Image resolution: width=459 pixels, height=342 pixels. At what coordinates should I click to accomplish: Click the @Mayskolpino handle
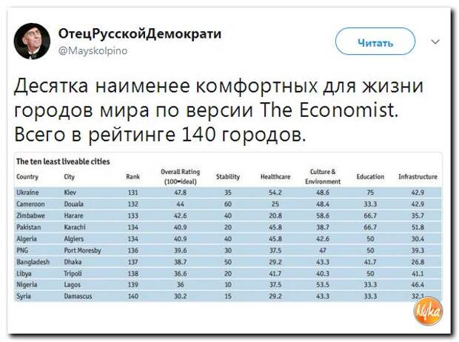93,51
